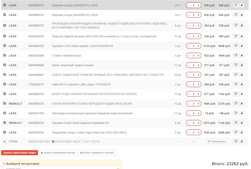Click the book icon in the ПТП64 row
Viewport: 251px width, 169px height.
click(x=242, y=141)
